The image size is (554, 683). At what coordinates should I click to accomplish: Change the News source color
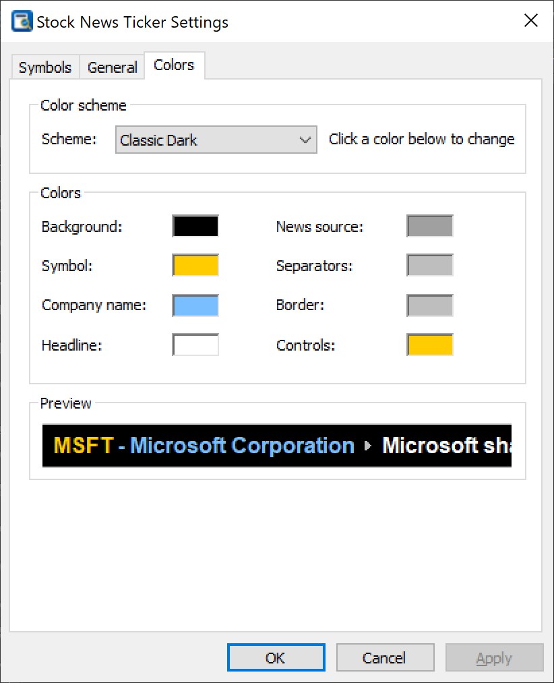[430, 226]
